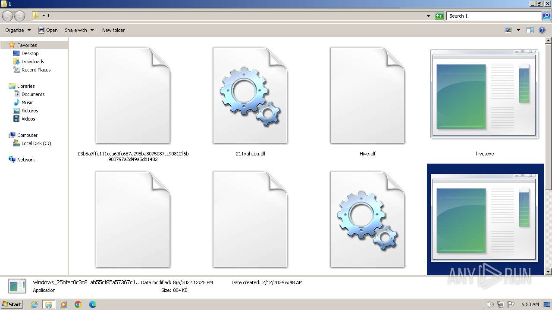552x310 pixels.
Task: Click the scrollbar down arrow
Action: 549,272
